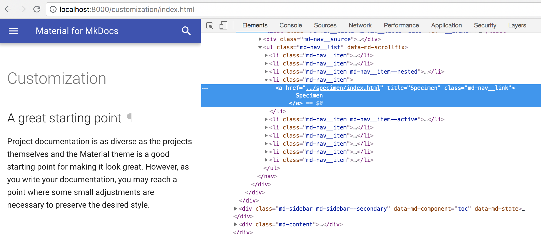Screen dimensions: 541x234
Task: Expand the md-nav__item--nested list item
Action: tap(266, 72)
